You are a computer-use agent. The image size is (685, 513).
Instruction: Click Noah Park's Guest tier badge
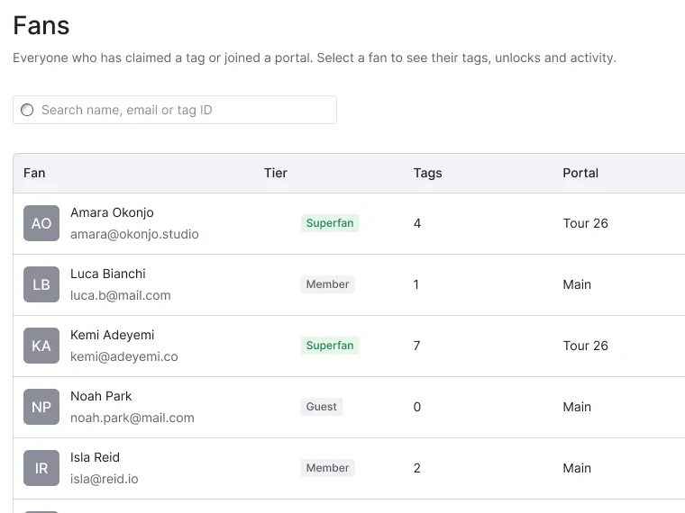pos(322,407)
